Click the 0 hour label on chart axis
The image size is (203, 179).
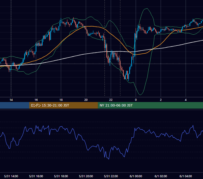[136, 100]
